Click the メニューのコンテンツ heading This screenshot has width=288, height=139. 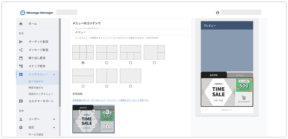tap(86, 23)
